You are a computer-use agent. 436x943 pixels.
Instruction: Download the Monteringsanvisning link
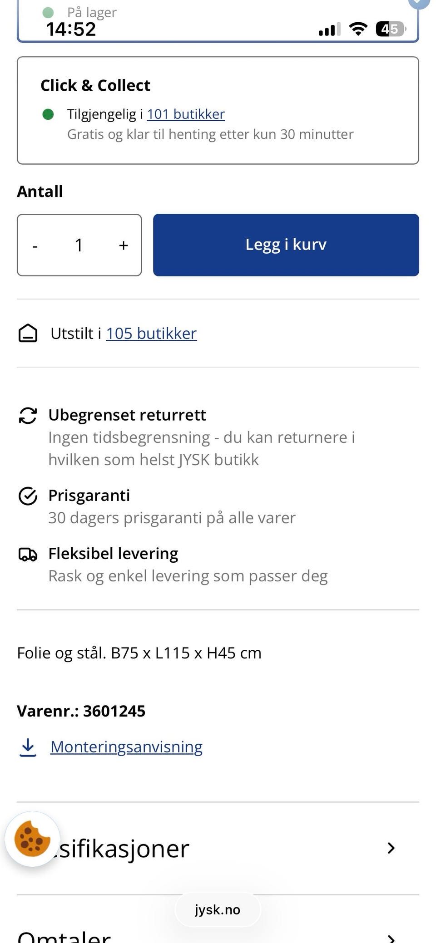[x=126, y=747]
